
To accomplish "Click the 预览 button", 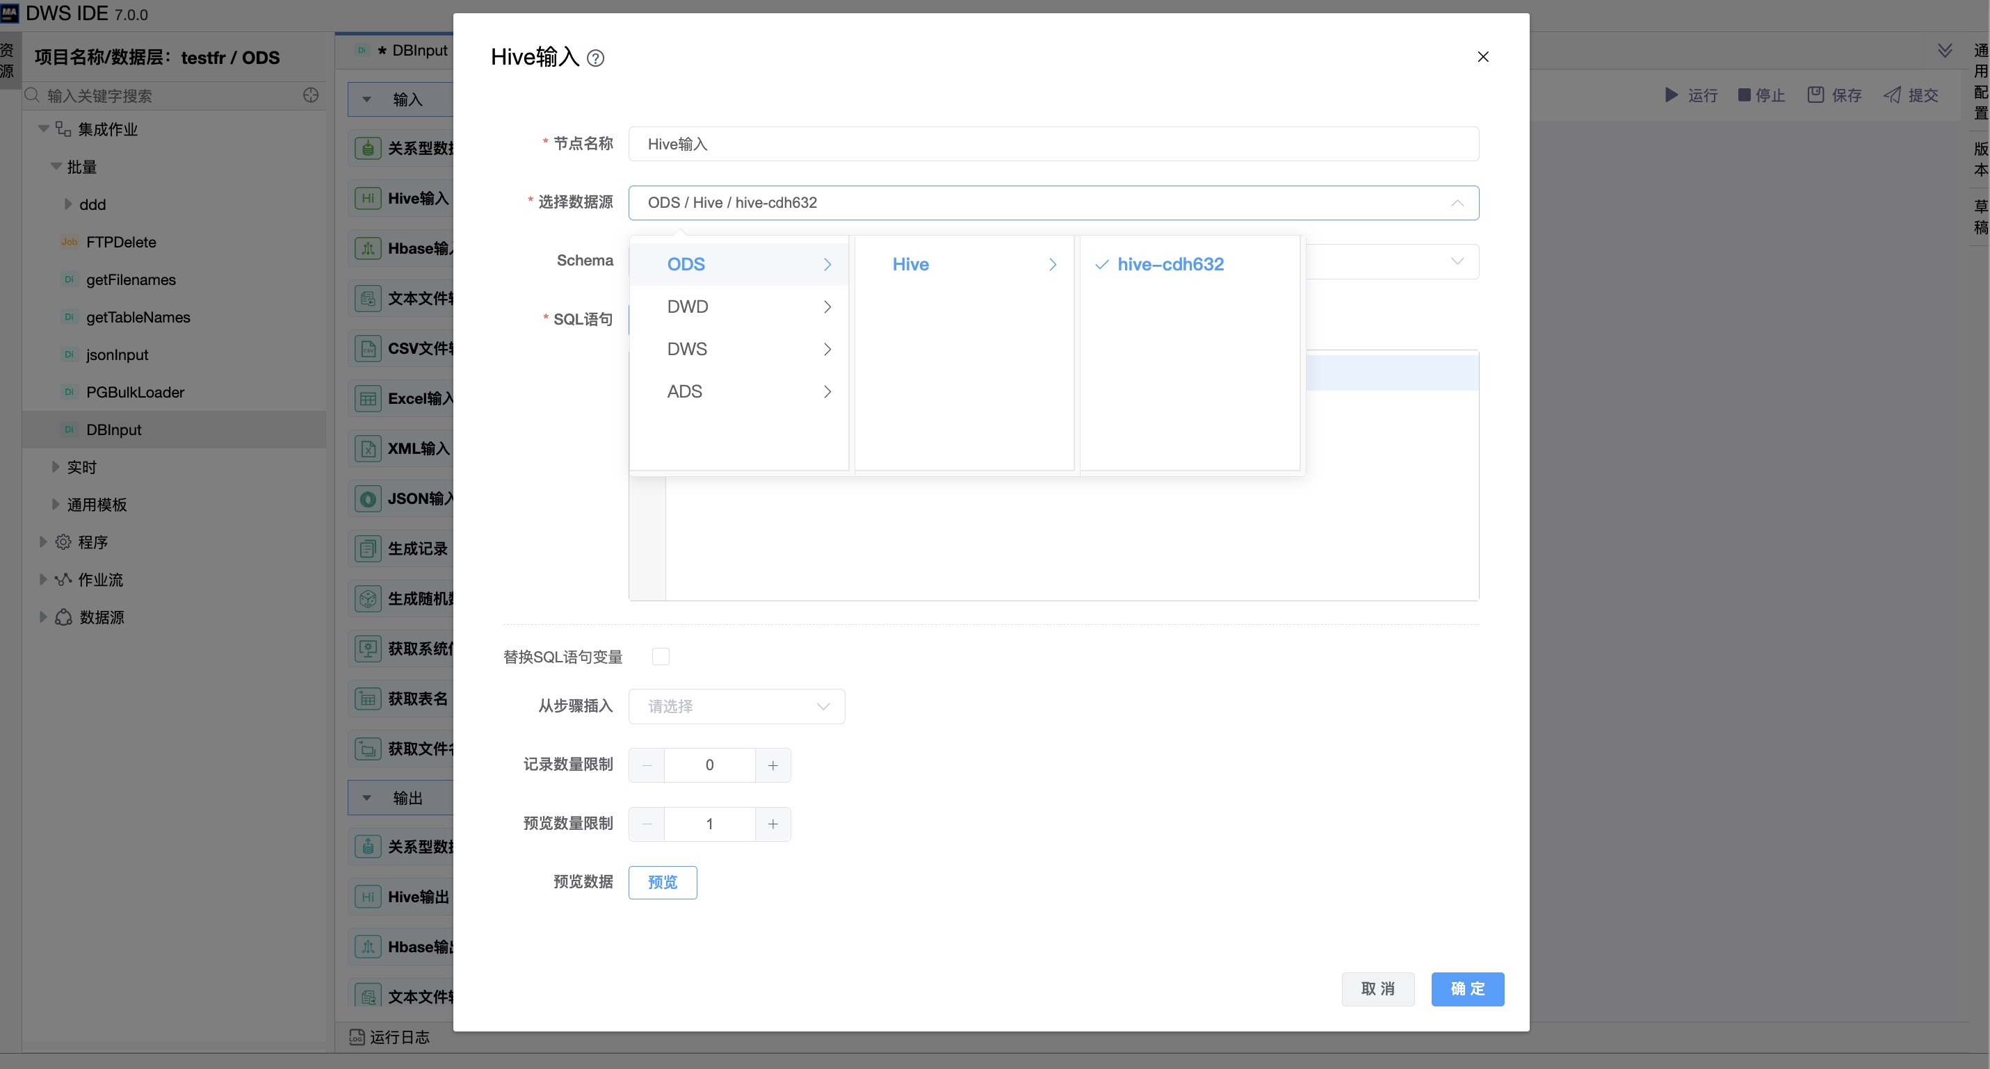I will pos(662,883).
